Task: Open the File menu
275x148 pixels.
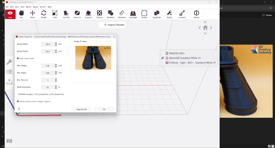Action: click(x=7, y=7)
